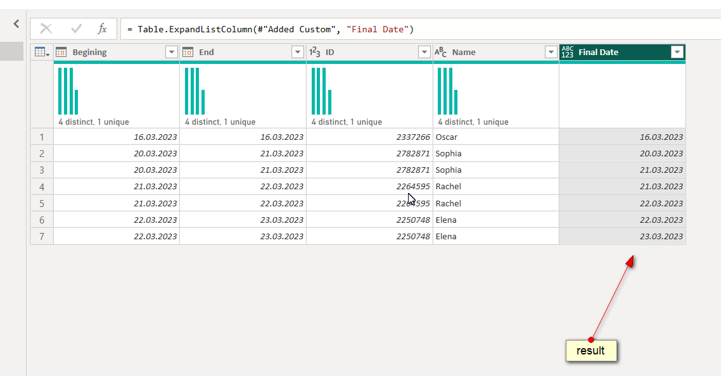
Task: Select row number 5
Action: [x=42, y=203]
